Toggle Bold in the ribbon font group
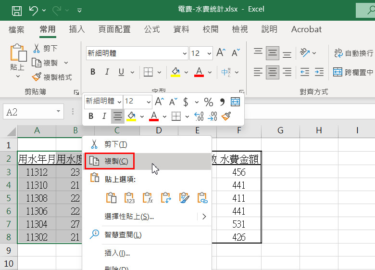The height and width of the screenshot is (270, 375). (93, 72)
